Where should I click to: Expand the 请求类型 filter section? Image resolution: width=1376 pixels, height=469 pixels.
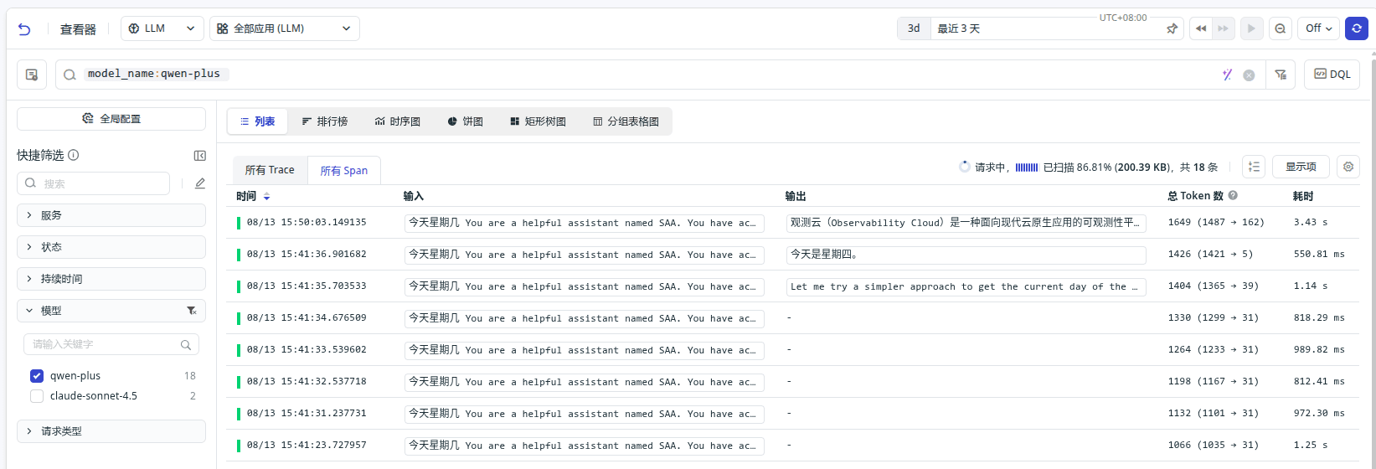[x=111, y=431]
